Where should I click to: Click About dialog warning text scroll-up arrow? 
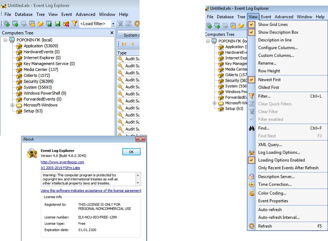(138, 175)
